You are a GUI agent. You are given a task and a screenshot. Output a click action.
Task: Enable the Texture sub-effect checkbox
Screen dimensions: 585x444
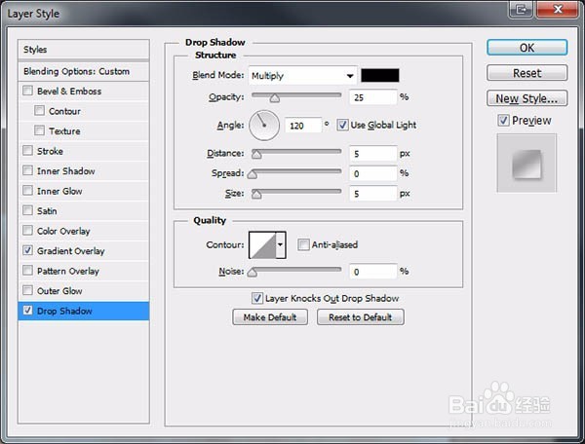[x=39, y=130]
